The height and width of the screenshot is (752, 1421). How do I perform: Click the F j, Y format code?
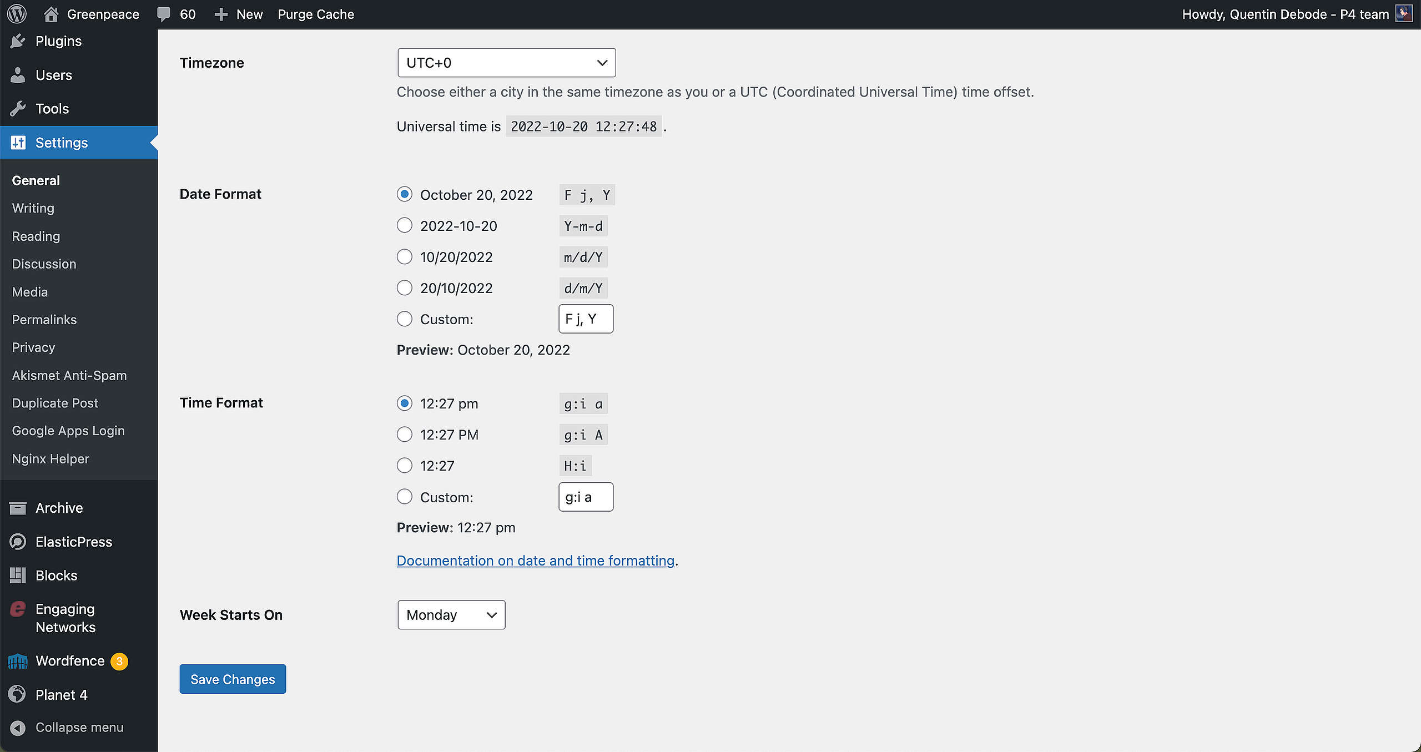tap(587, 195)
